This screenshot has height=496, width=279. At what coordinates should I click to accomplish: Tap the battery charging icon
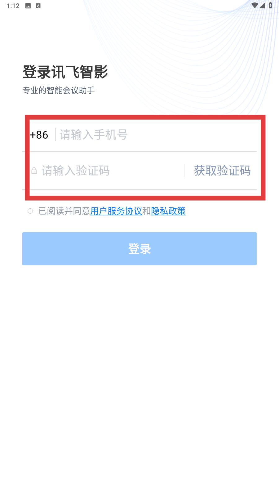click(270, 5)
